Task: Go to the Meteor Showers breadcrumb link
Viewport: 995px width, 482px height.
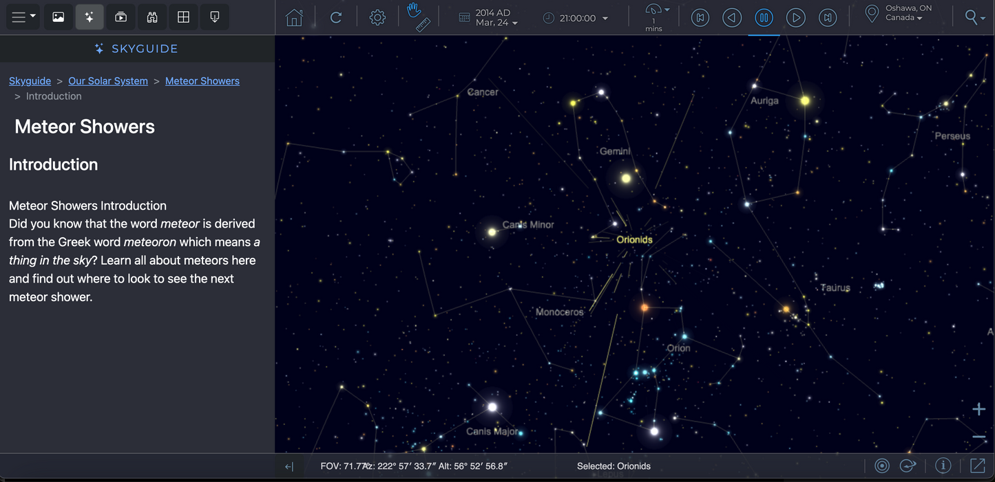Action: pos(202,80)
